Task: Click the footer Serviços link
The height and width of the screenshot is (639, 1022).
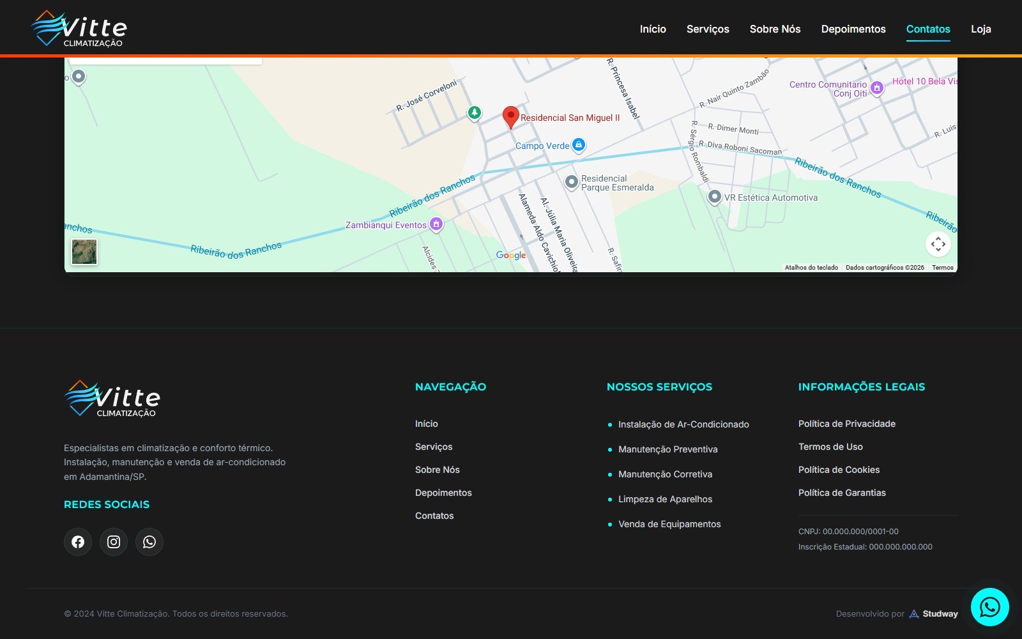Action: tap(434, 447)
